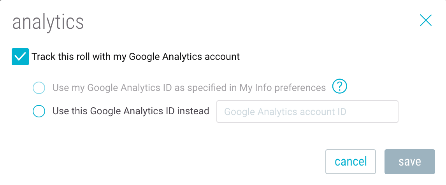Select the Use this Google Analytics ID radio
The width and height of the screenshot is (446, 185).
pos(39,111)
